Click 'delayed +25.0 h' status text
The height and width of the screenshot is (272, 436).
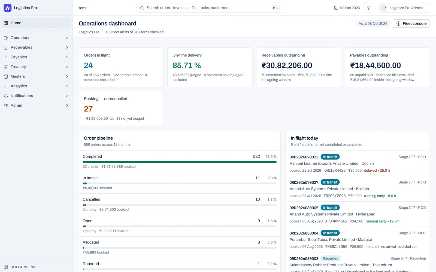(x=377, y=171)
